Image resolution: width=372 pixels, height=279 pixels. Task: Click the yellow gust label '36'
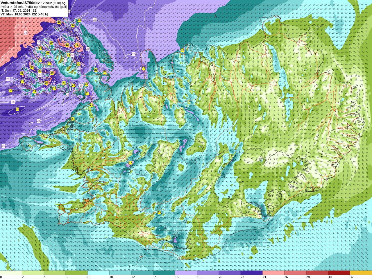coord(48,53)
